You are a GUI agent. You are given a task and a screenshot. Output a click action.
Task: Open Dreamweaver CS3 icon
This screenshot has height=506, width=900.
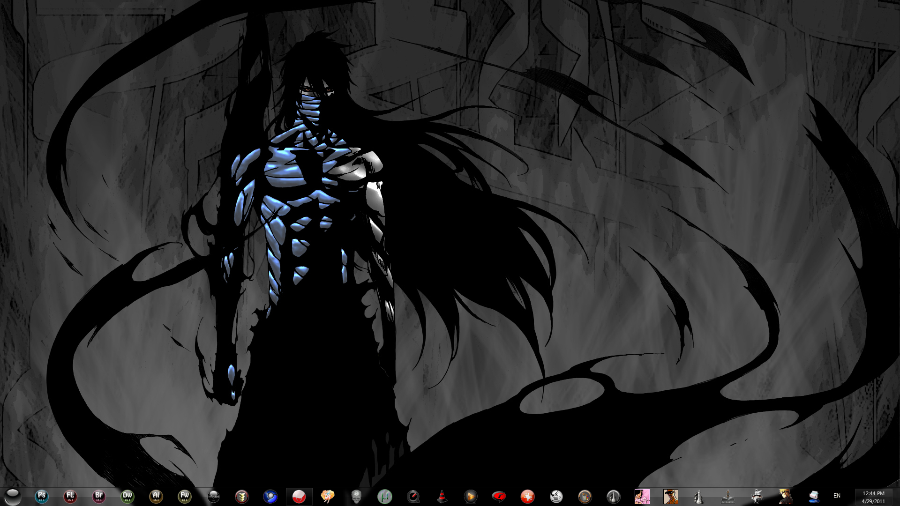[127, 496]
